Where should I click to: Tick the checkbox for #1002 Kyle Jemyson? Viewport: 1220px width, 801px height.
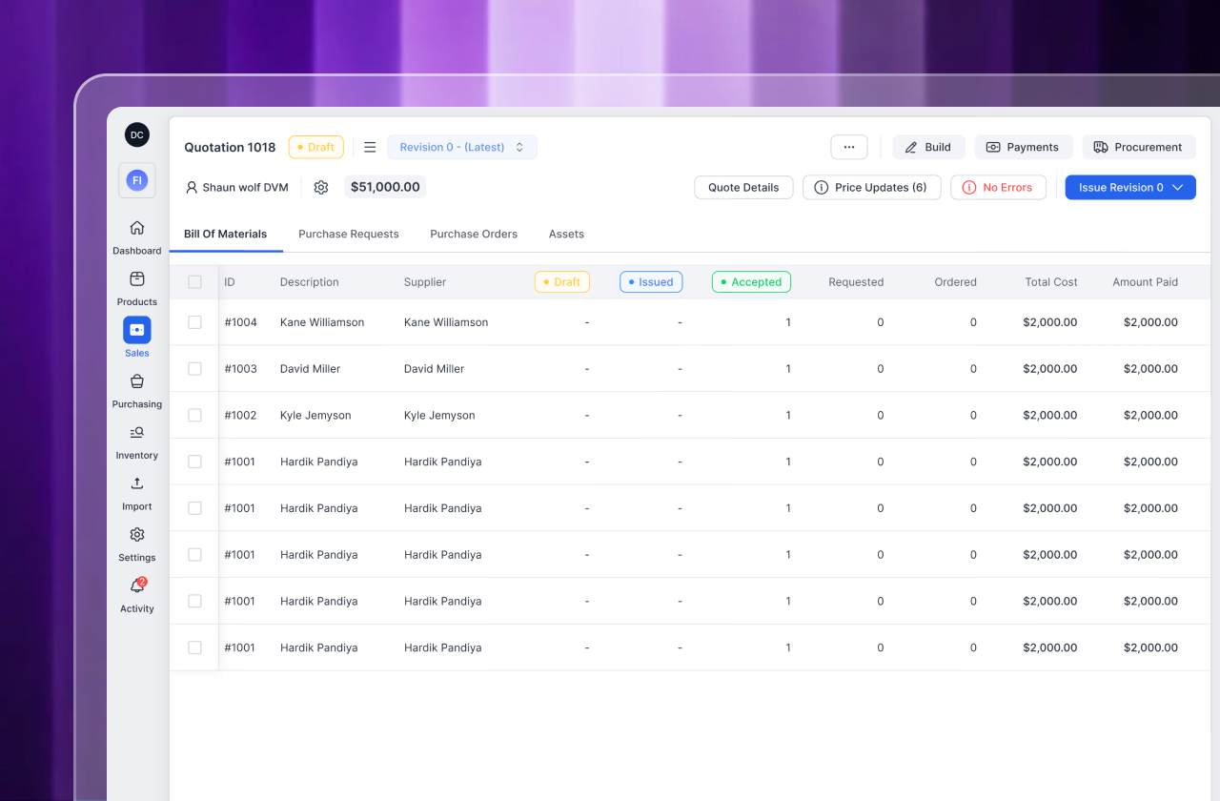pyautogui.click(x=195, y=416)
